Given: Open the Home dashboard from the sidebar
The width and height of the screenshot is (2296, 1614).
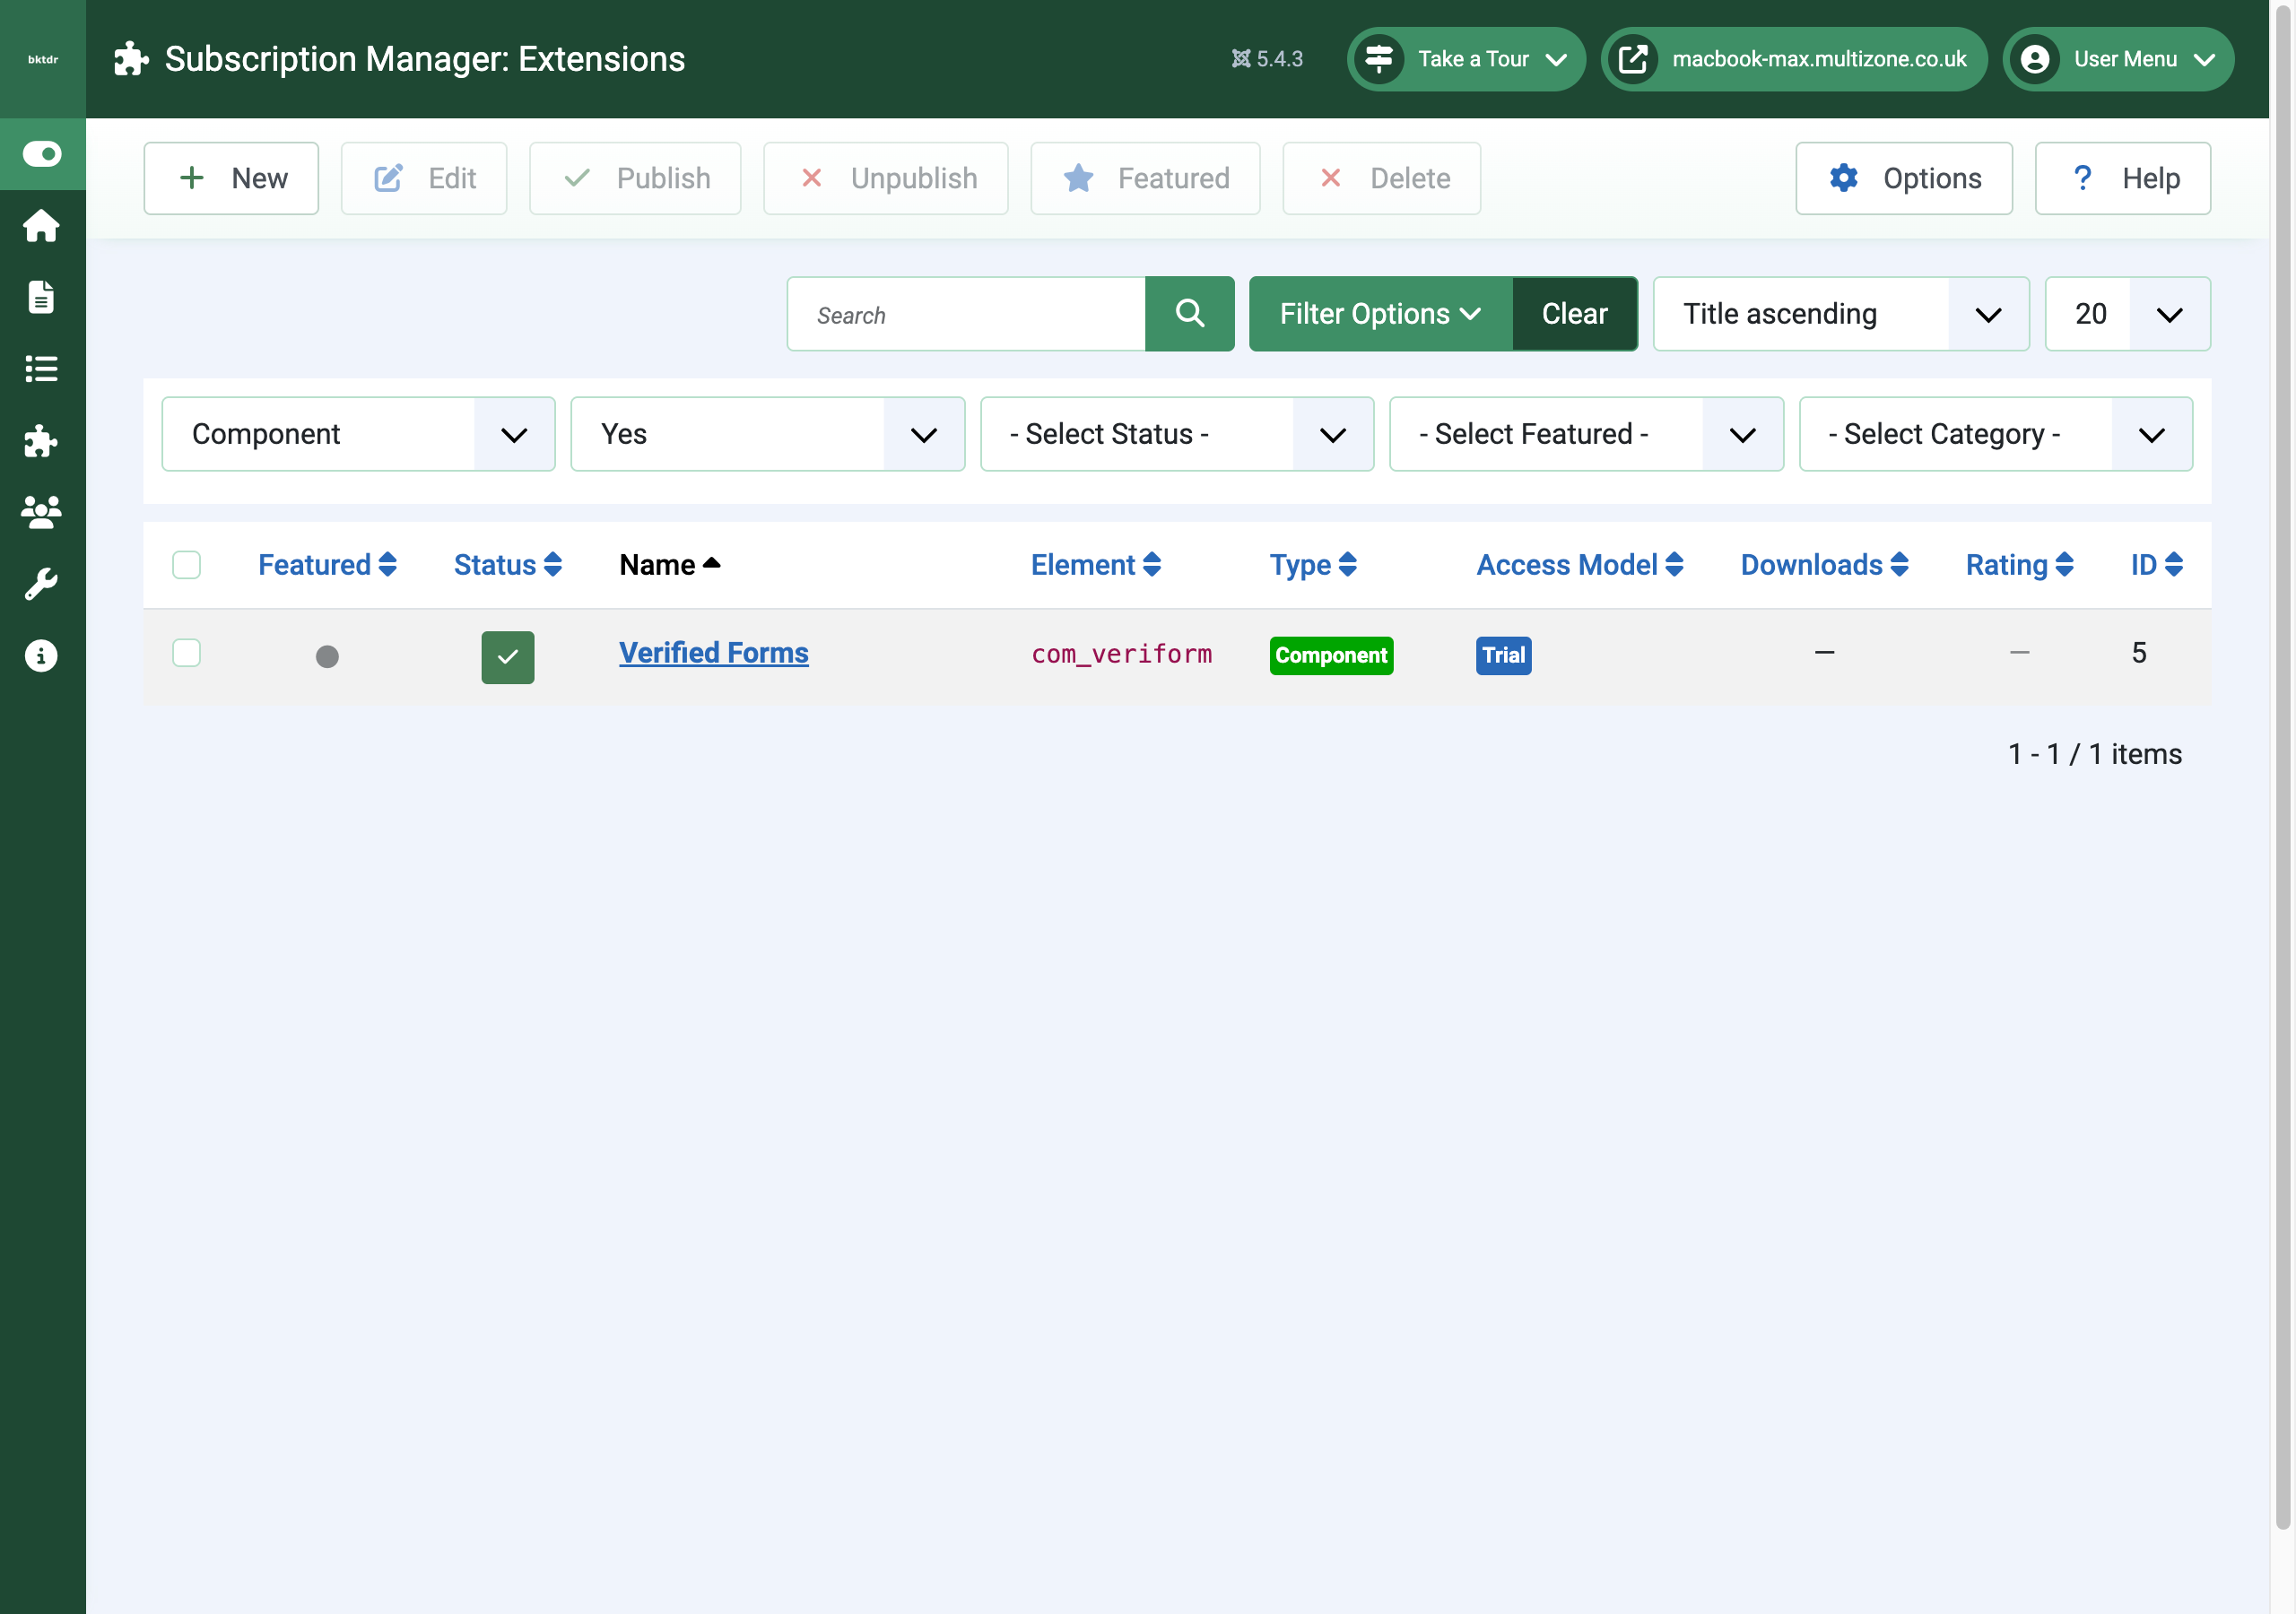Looking at the screenshot, I should [x=41, y=226].
